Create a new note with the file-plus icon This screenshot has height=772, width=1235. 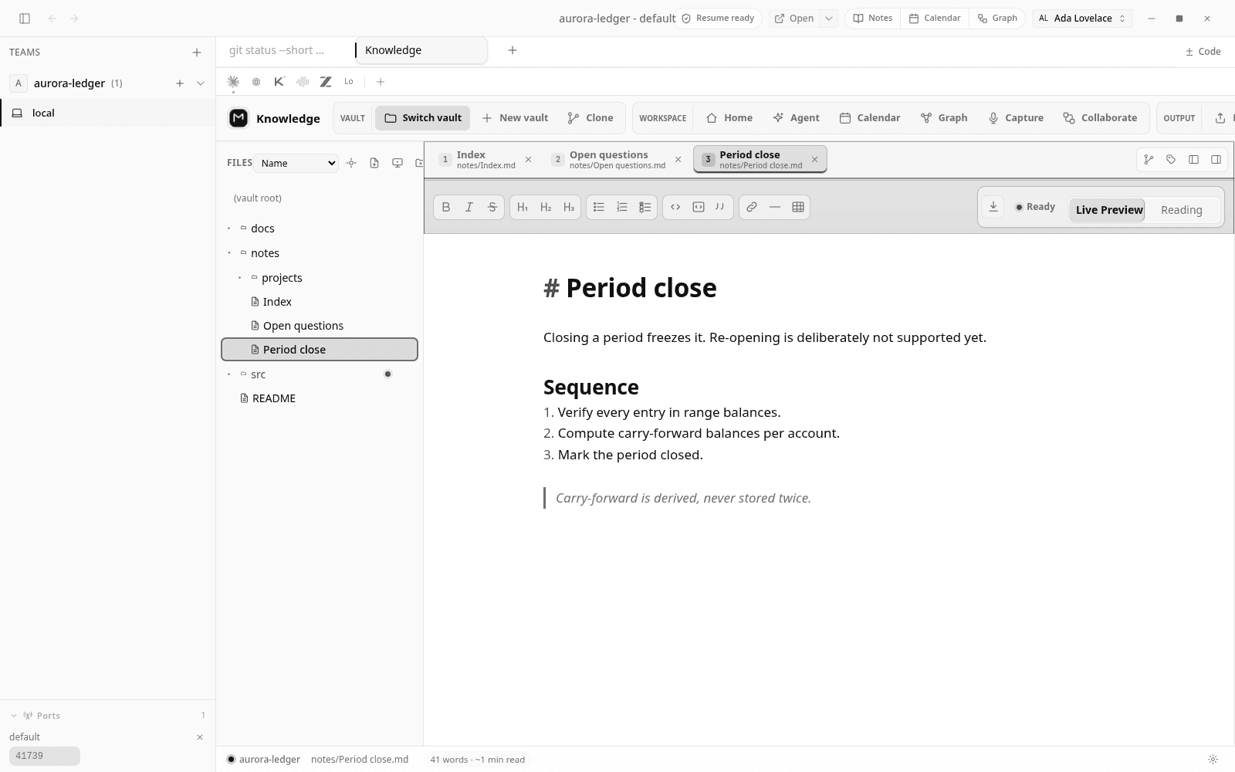374,163
